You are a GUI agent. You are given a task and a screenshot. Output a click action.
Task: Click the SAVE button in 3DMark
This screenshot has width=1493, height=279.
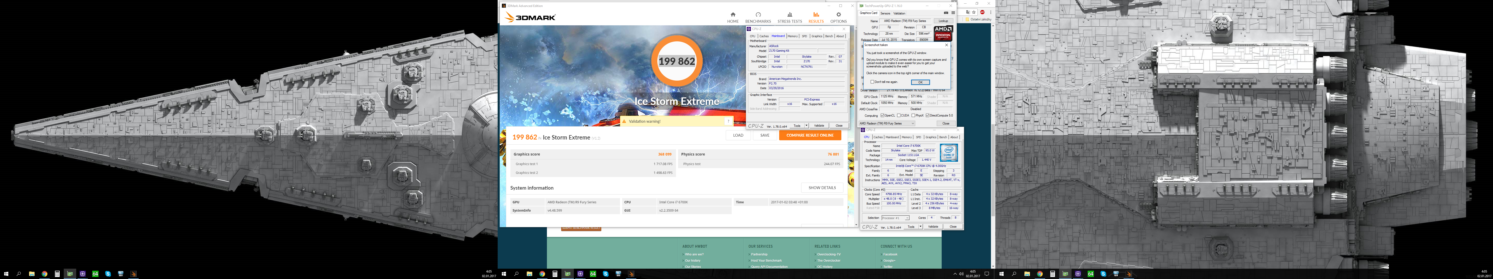tap(765, 135)
